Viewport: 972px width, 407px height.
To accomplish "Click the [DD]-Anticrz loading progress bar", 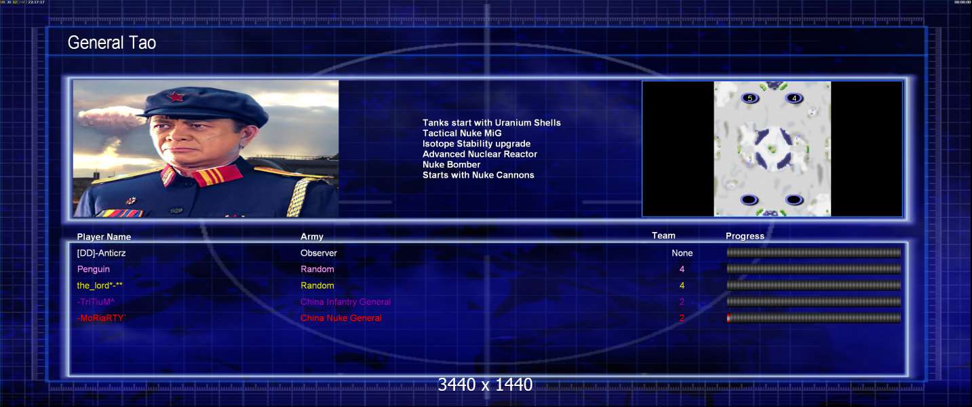I will [x=814, y=253].
